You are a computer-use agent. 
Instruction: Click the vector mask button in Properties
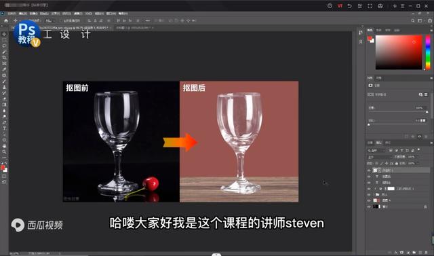pos(426,94)
